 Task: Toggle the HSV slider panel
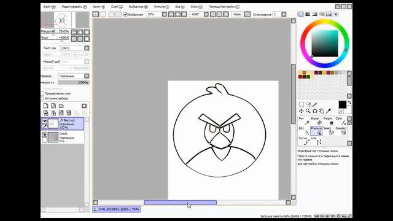pos(314,14)
